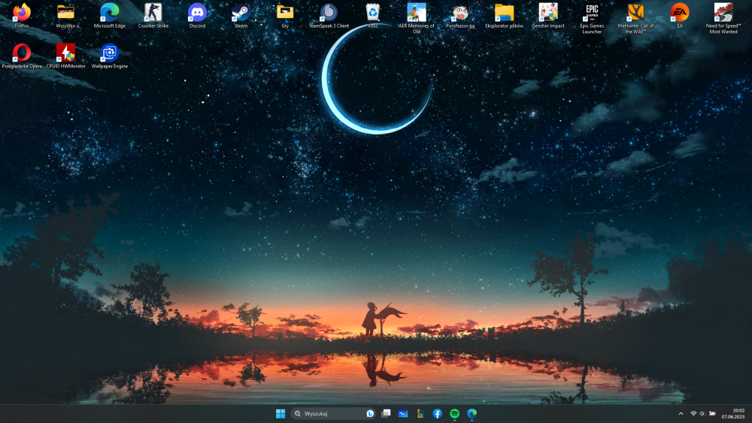752x423 pixels.
Task: Open Task View on the taskbar
Action: tap(386, 413)
